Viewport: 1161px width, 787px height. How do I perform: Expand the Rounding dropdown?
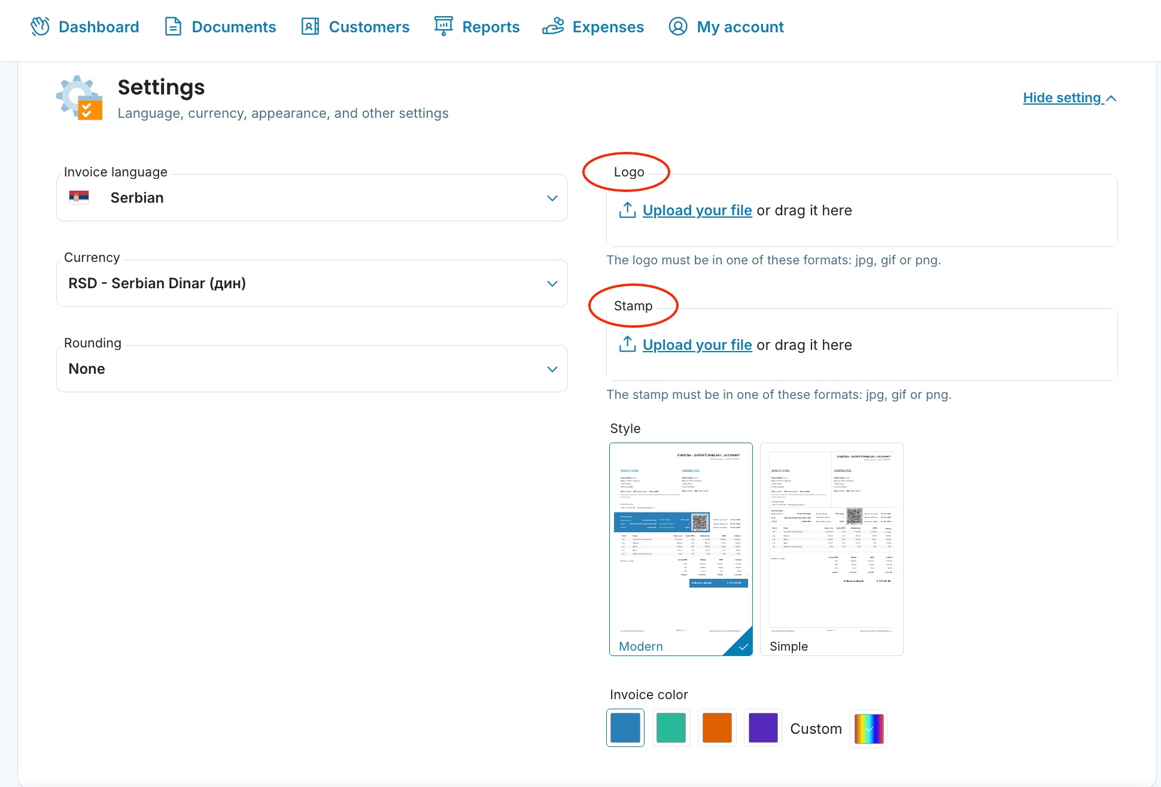pos(311,369)
